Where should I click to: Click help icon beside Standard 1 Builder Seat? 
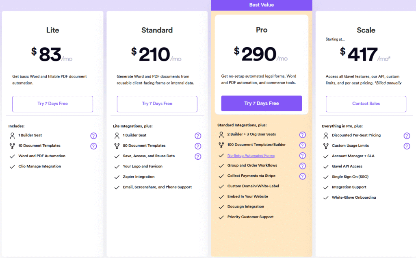(198, 136)
